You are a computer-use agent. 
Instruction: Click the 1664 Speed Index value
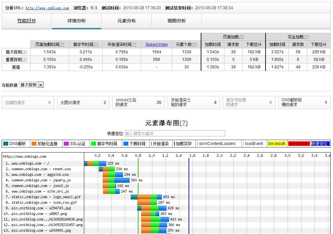tap(157, 52)
